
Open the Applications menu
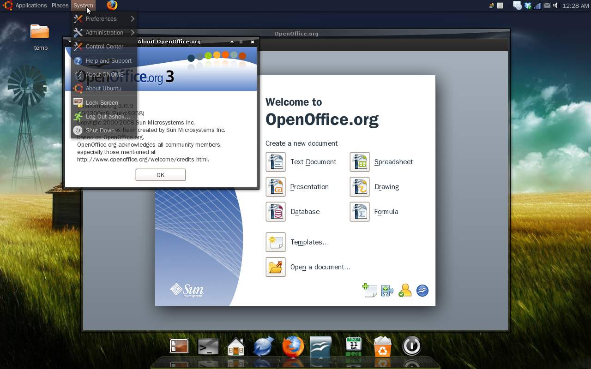[31, 6]
